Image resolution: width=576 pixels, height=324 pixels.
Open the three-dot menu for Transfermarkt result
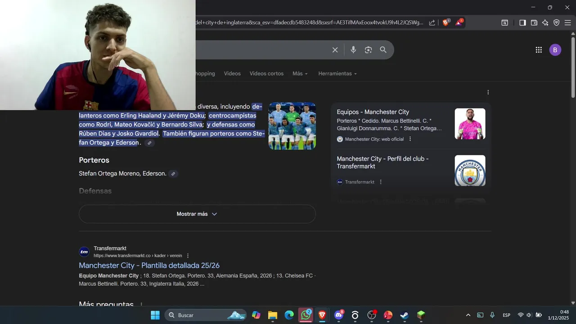(188, 256)
